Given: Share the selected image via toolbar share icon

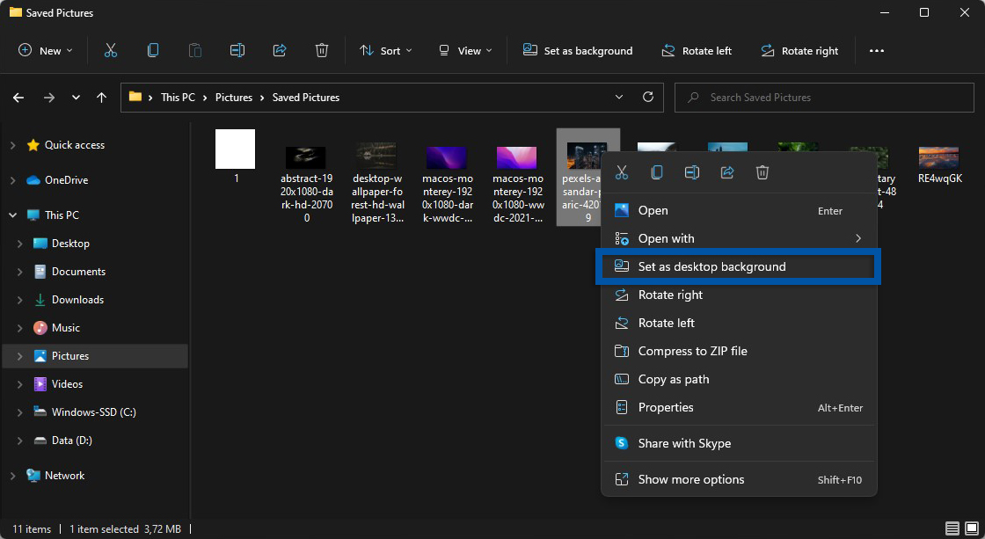Looking at the screenshot, I should click(x=280, y=50).
